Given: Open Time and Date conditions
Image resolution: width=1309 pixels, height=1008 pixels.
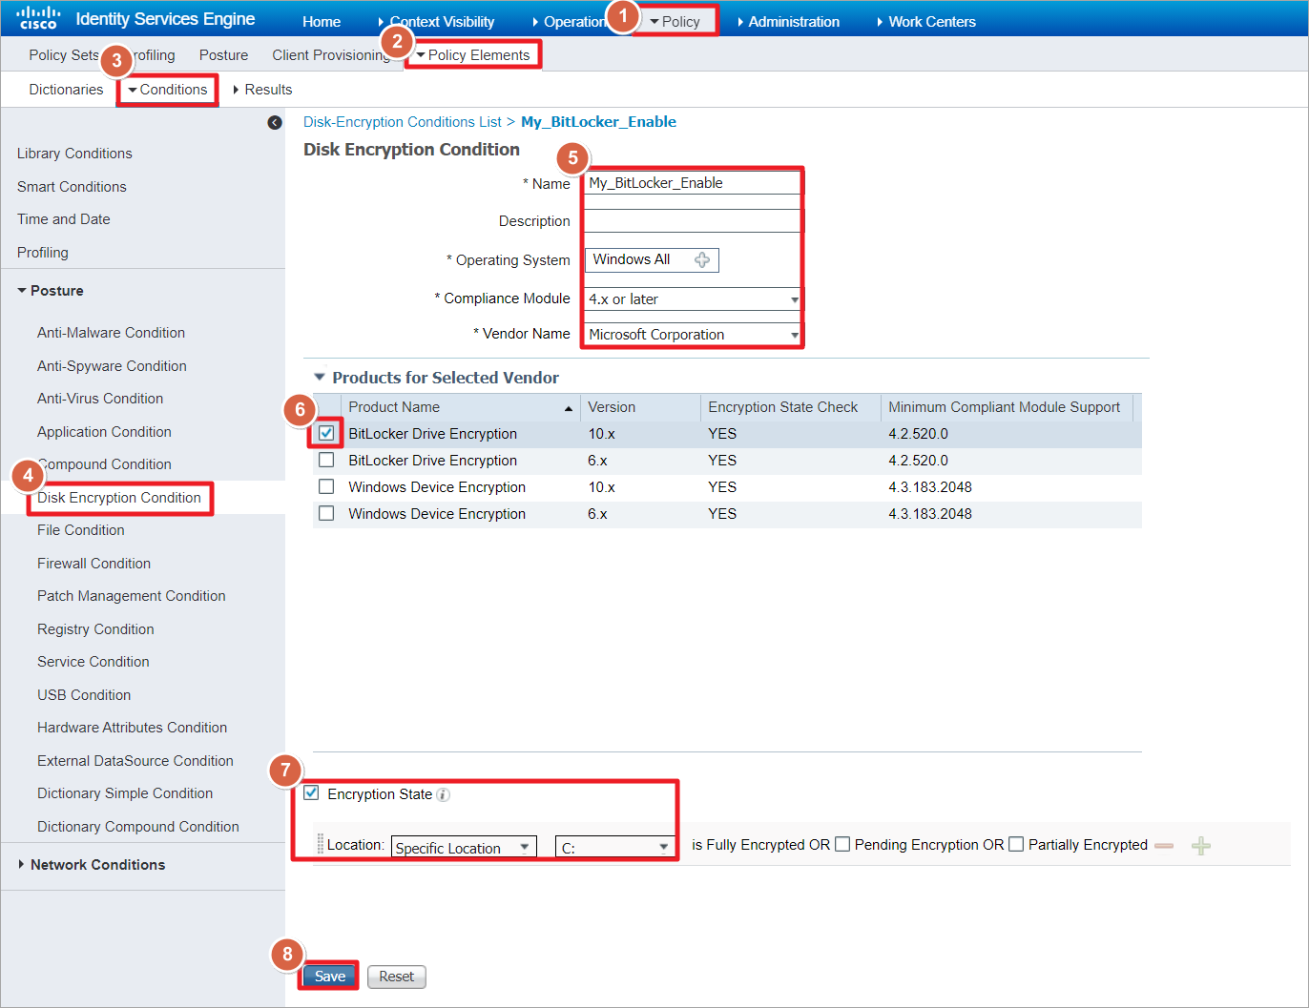Looking at the screenshot, I should click(63, 219).
